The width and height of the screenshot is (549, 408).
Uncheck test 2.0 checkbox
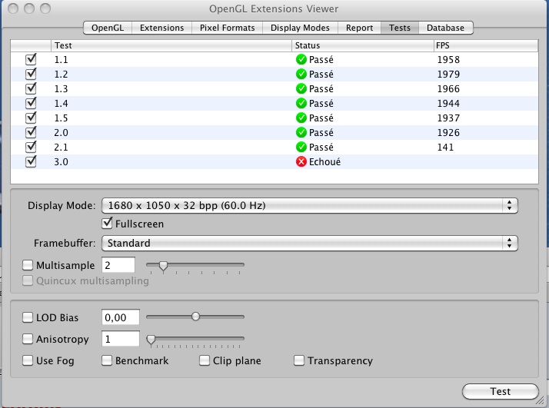pos(31,132)
